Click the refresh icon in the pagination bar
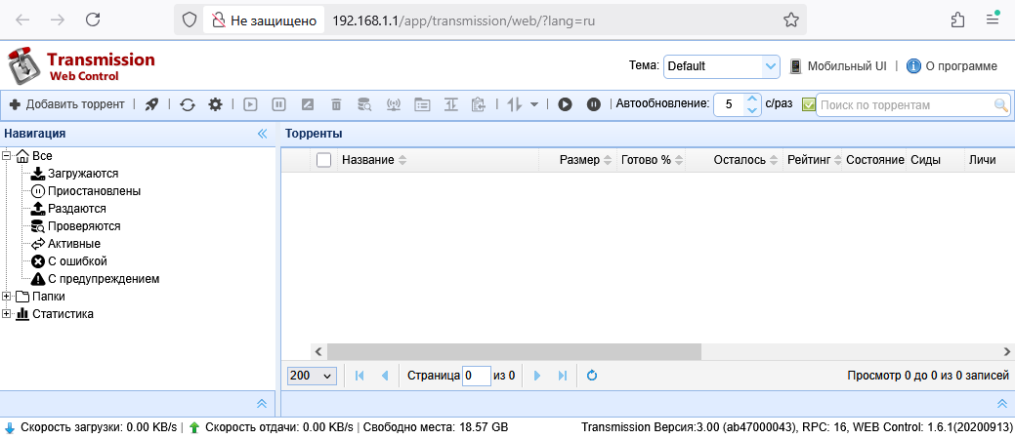This screenshot has height=439, width=1015. coord(591,376)
